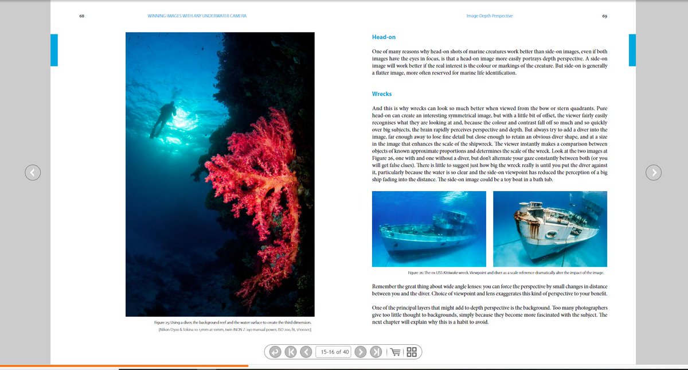This screenshot has width=688, height=370.
Task: Click the side-on shipwreck photo without diver
Action: tap(429, 229)
